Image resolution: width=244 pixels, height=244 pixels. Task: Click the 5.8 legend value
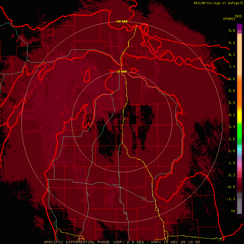pos(232,91)
